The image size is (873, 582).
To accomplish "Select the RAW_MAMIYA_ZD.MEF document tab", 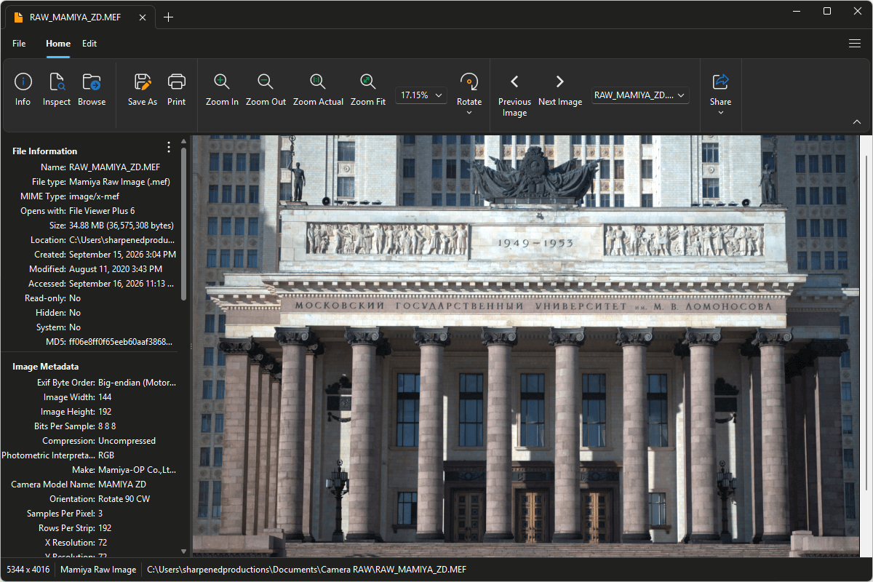I will coord(79,17).
